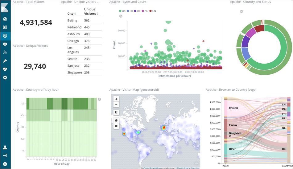Toggle US series in legend
Screen dimensions: 293x169
point(122,11)
